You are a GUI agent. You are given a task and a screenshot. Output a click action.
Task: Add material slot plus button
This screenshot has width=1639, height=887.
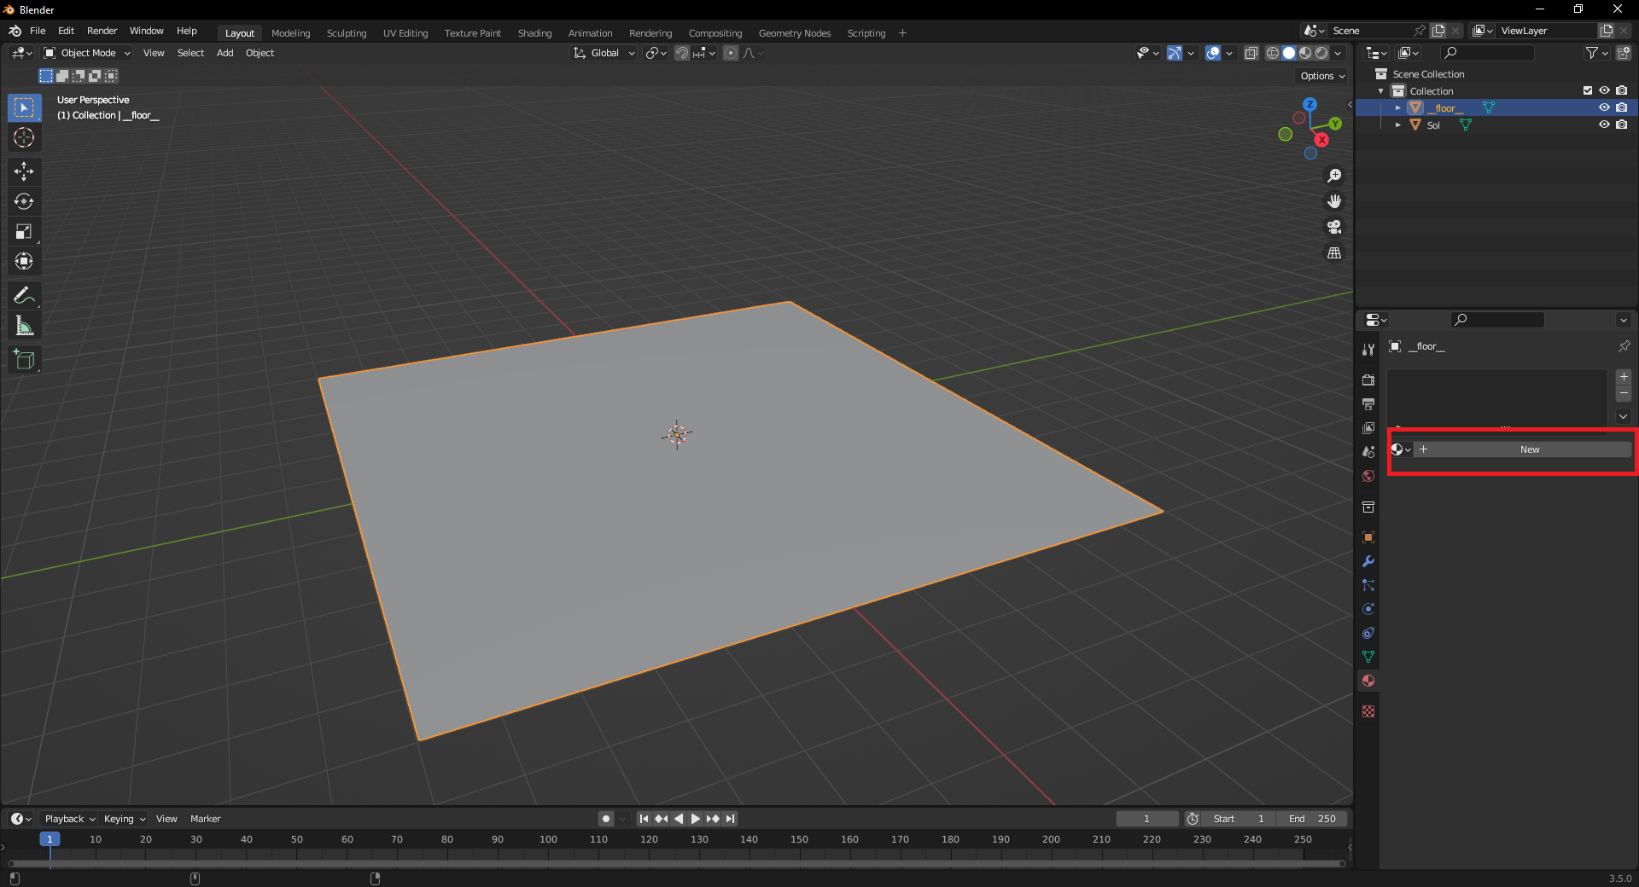[1624, 377]
